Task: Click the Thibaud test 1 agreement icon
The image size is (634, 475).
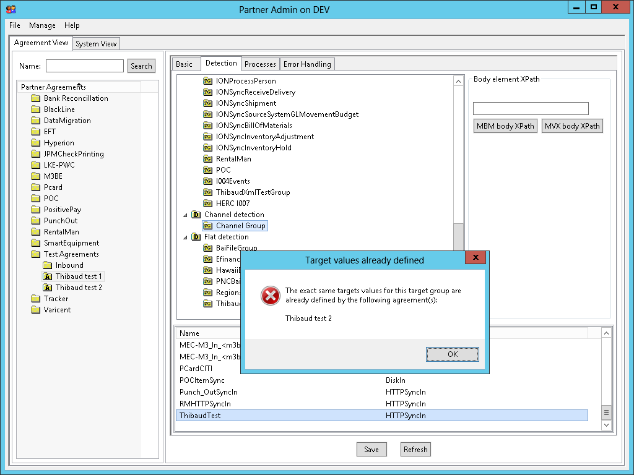Action: (x=47, y=276)
